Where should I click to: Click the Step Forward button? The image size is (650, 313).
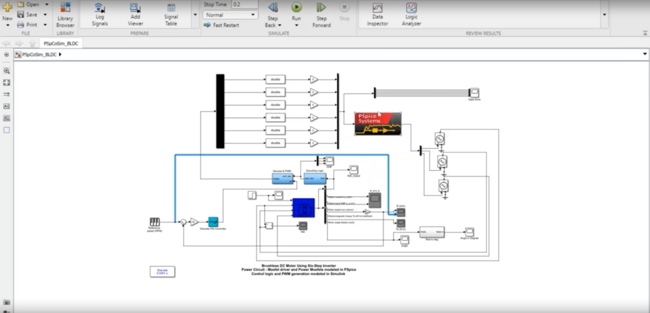point(321,15)
